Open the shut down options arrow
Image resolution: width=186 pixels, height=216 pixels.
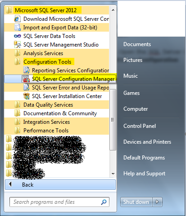(157, 202)
